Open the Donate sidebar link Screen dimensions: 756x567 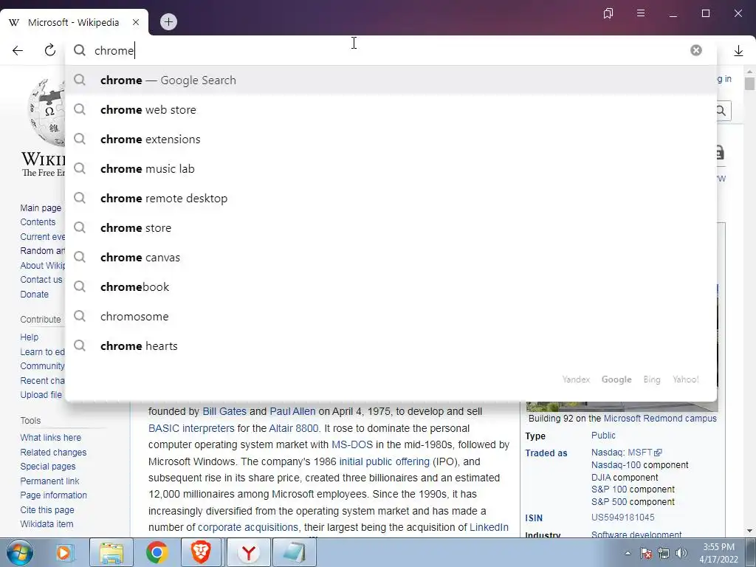point(34,294)
